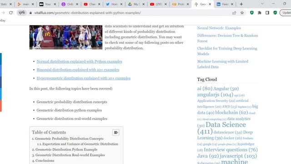291x164 pixels.
Task: Click the share page icon in address bar
Action: coord(234,13)
